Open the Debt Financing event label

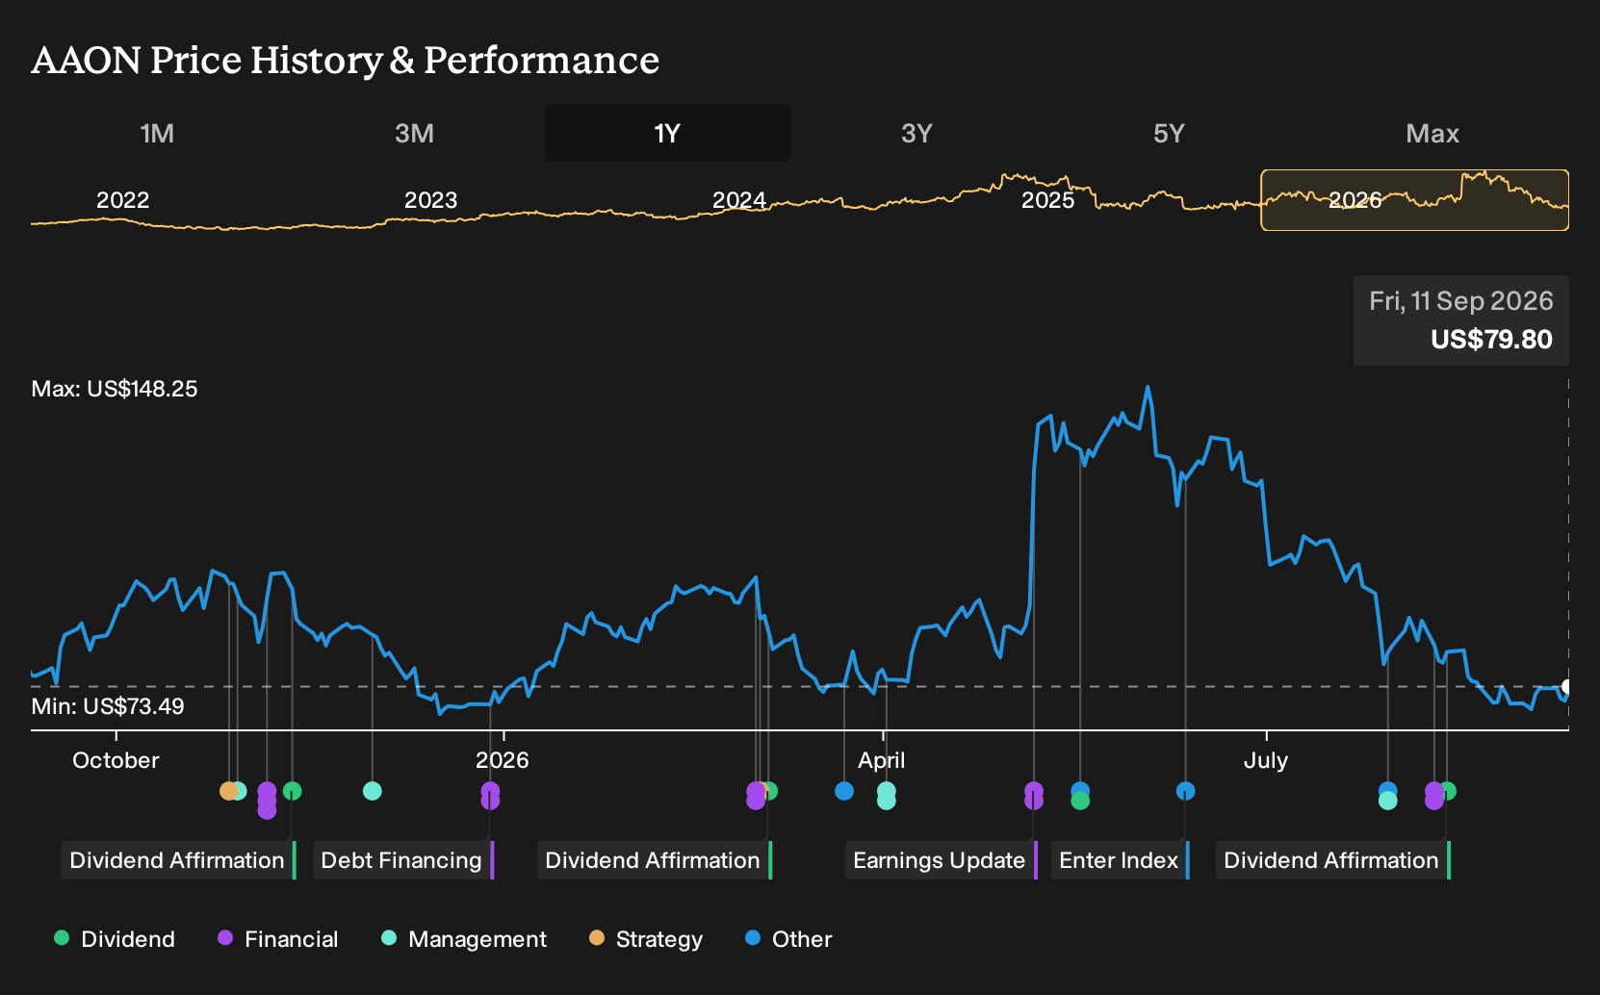coord(403,860)
